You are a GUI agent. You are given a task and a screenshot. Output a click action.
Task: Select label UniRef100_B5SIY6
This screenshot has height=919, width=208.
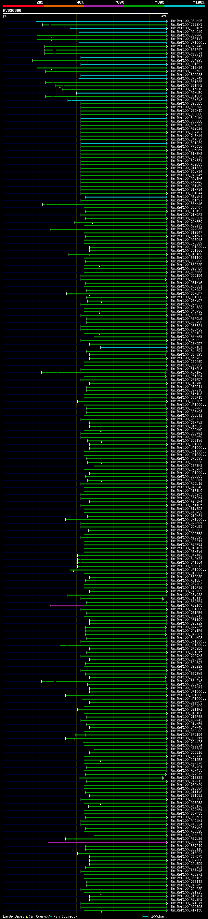pyautogui.click(x=187, y=441)
